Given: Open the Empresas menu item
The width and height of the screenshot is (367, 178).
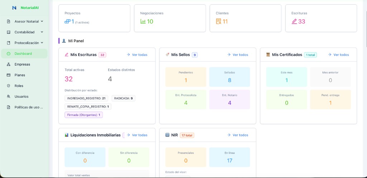Looking at the screenshot, I should [22, 64].
